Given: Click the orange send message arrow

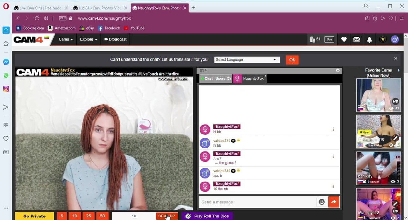Looking at the screenshot, I should (334, 202).
